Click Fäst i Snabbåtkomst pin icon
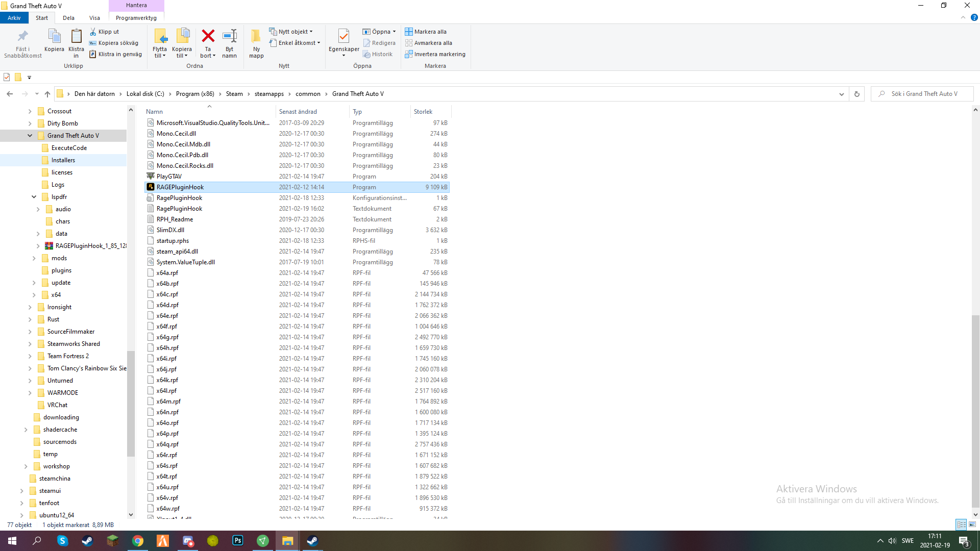The width and height of the screenshot is (980, 551). [22, 37]
